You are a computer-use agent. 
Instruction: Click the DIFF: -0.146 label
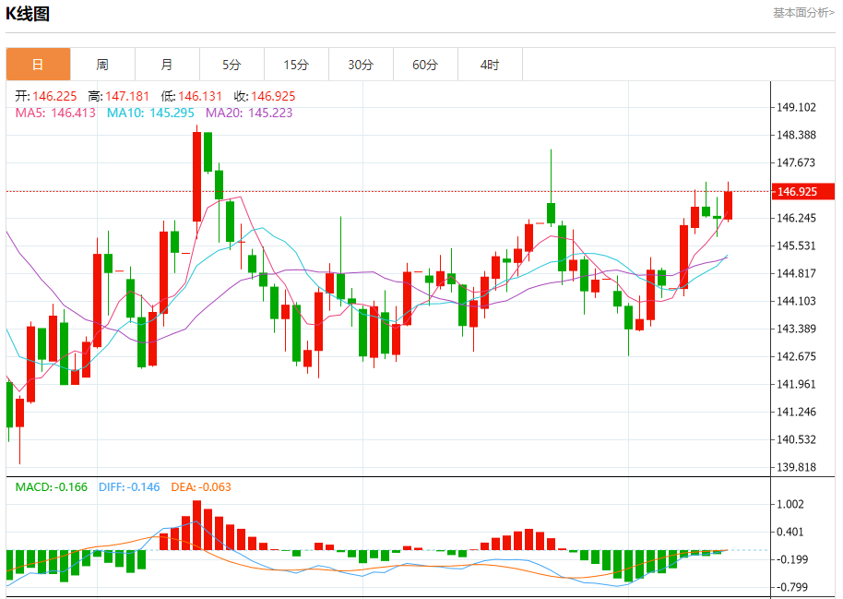click(x=129, y=487)
